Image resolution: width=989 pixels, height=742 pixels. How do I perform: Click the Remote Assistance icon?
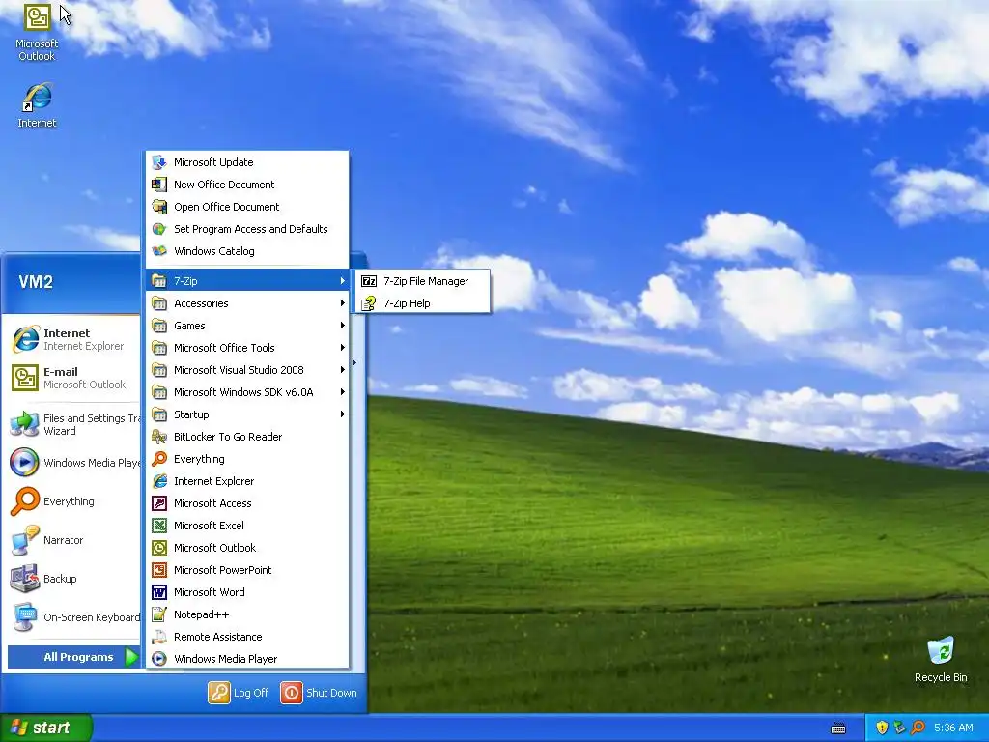click(159, 637)
